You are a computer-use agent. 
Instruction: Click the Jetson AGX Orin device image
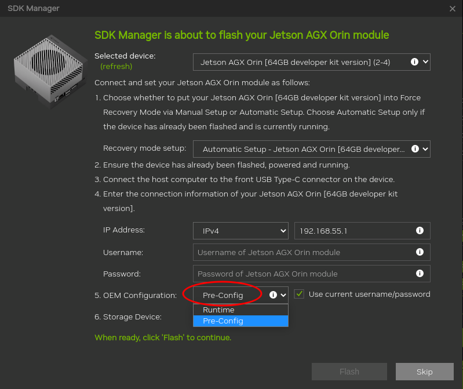50,72
